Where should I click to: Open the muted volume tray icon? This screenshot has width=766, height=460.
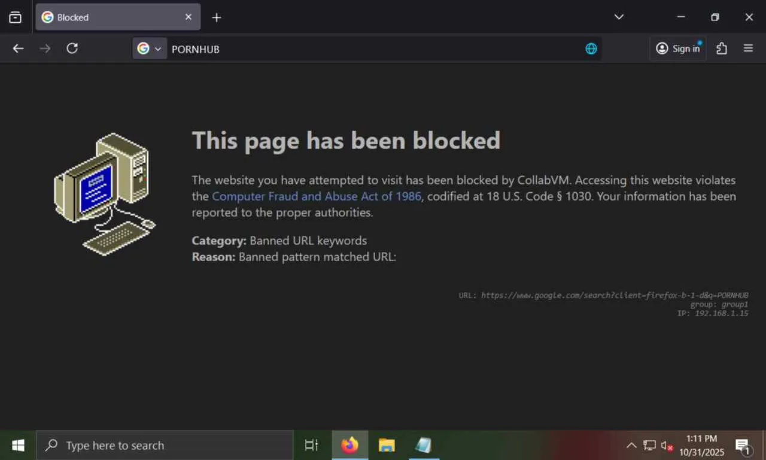(x=667, y=446)
